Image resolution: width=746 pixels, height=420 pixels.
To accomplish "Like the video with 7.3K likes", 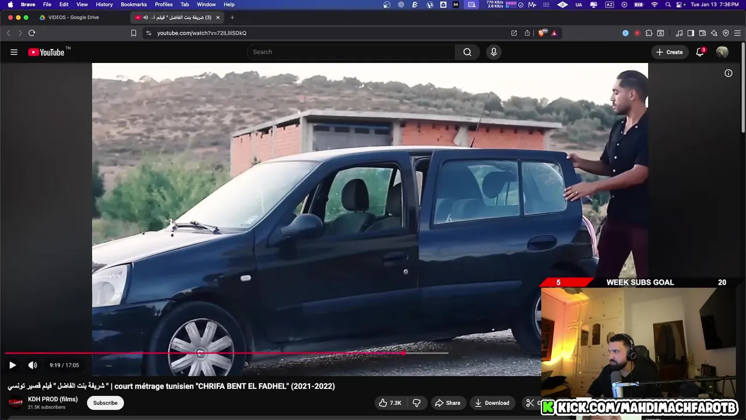I will (x=390, y=403).
